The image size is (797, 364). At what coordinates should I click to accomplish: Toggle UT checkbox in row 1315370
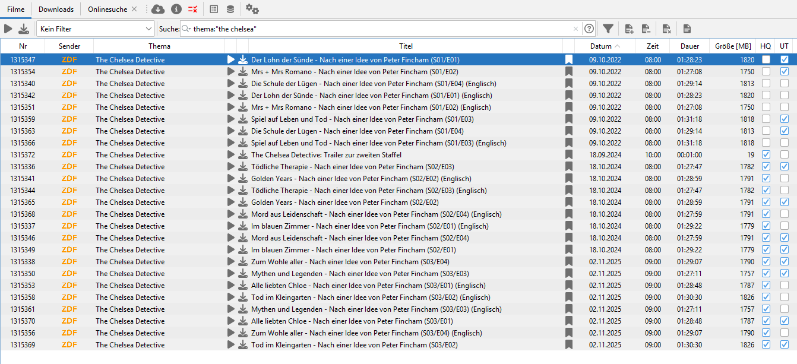coord(785,321)
